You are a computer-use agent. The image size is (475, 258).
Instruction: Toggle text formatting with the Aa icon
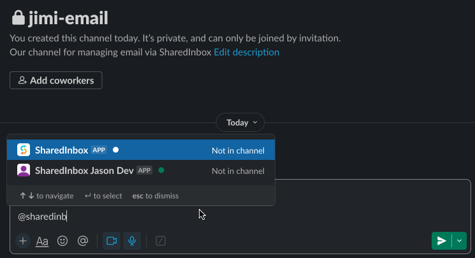[x=42, y=241]
